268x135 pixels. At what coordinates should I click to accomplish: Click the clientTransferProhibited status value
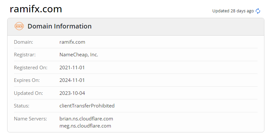click(x=87, y=106)
